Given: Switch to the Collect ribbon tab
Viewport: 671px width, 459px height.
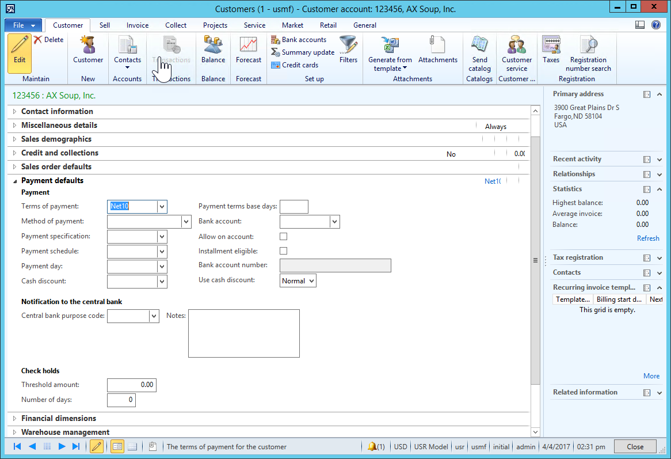Looking at the screenshot, I should [x=176, y=25].
